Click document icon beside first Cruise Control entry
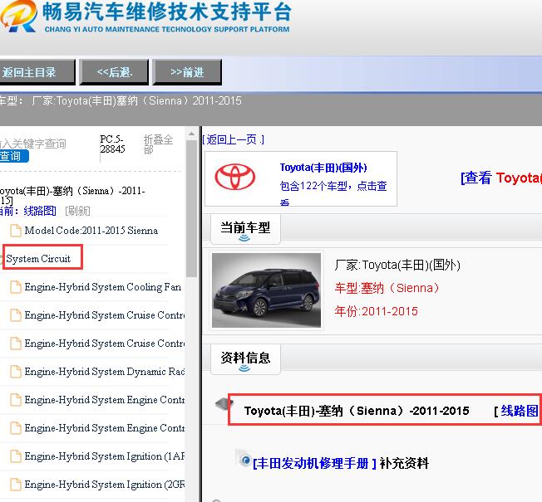This screenshot has height=502, width=542. 16,315
